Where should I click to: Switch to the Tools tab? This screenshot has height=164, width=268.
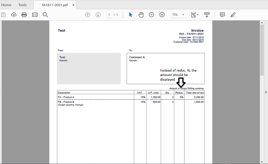[x=22, y=5]
